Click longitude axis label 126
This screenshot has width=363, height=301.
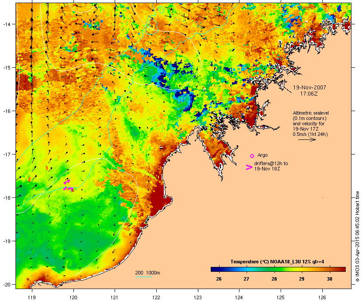tap(322, 297)
